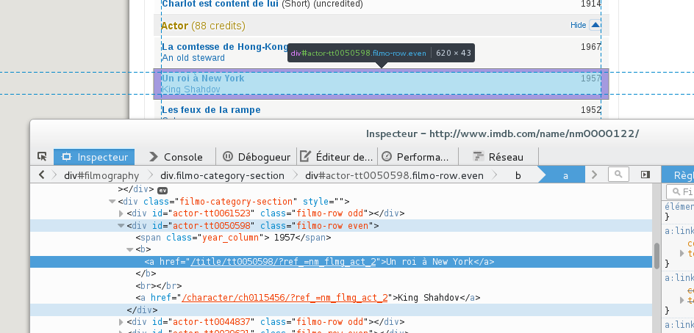Click the /character/ch0115456 href link
The image size is (694, 333).
285,298
